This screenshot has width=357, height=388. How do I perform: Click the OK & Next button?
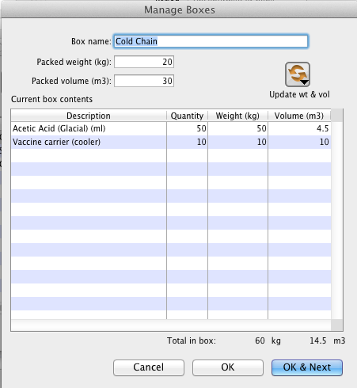pos(307,367)
